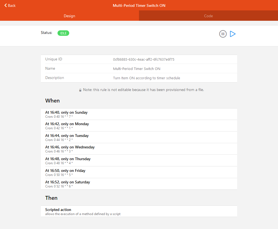Select the Saturday 16:52 trigger row
The image size is (278, 229).
click(139, 184)
